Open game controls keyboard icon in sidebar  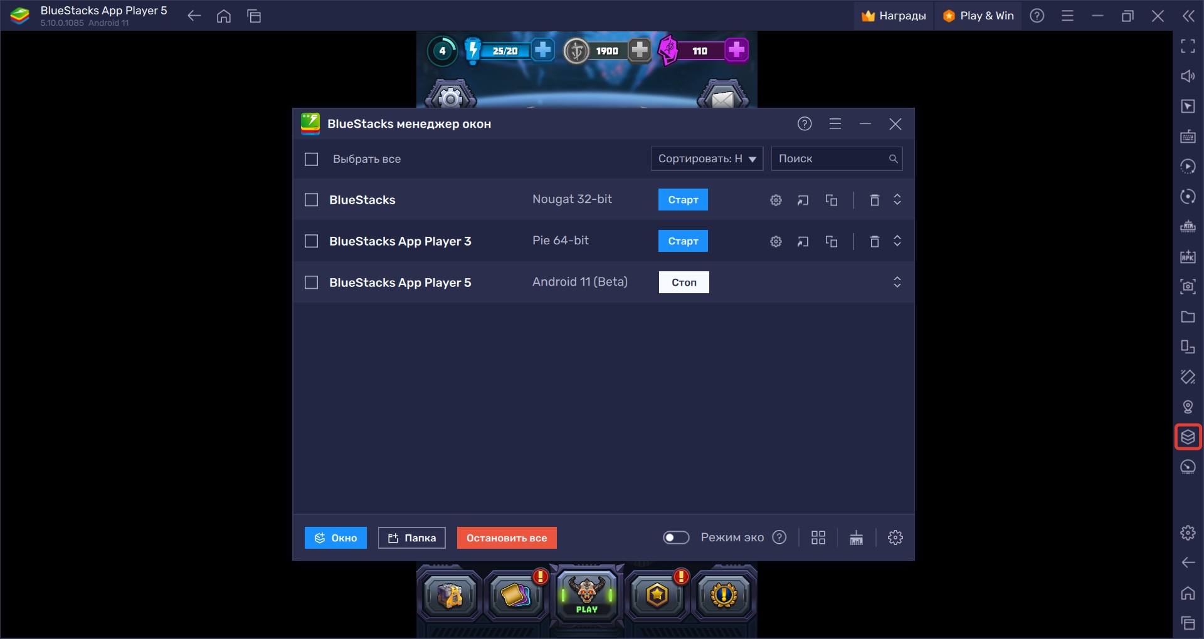click(1188, 137)
